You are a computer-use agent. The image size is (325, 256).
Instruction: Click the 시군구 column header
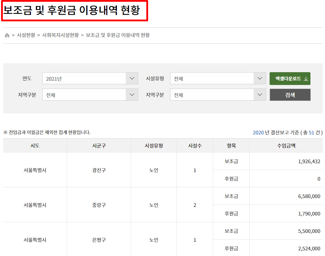[99, 146]
